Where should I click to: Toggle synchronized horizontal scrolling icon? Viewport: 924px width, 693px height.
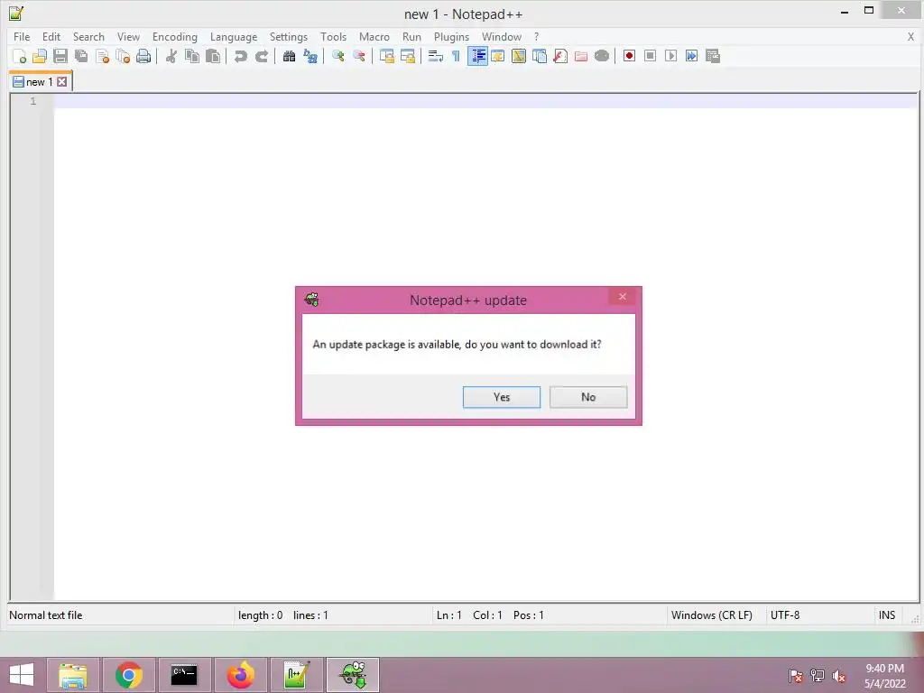click(408, 56)
